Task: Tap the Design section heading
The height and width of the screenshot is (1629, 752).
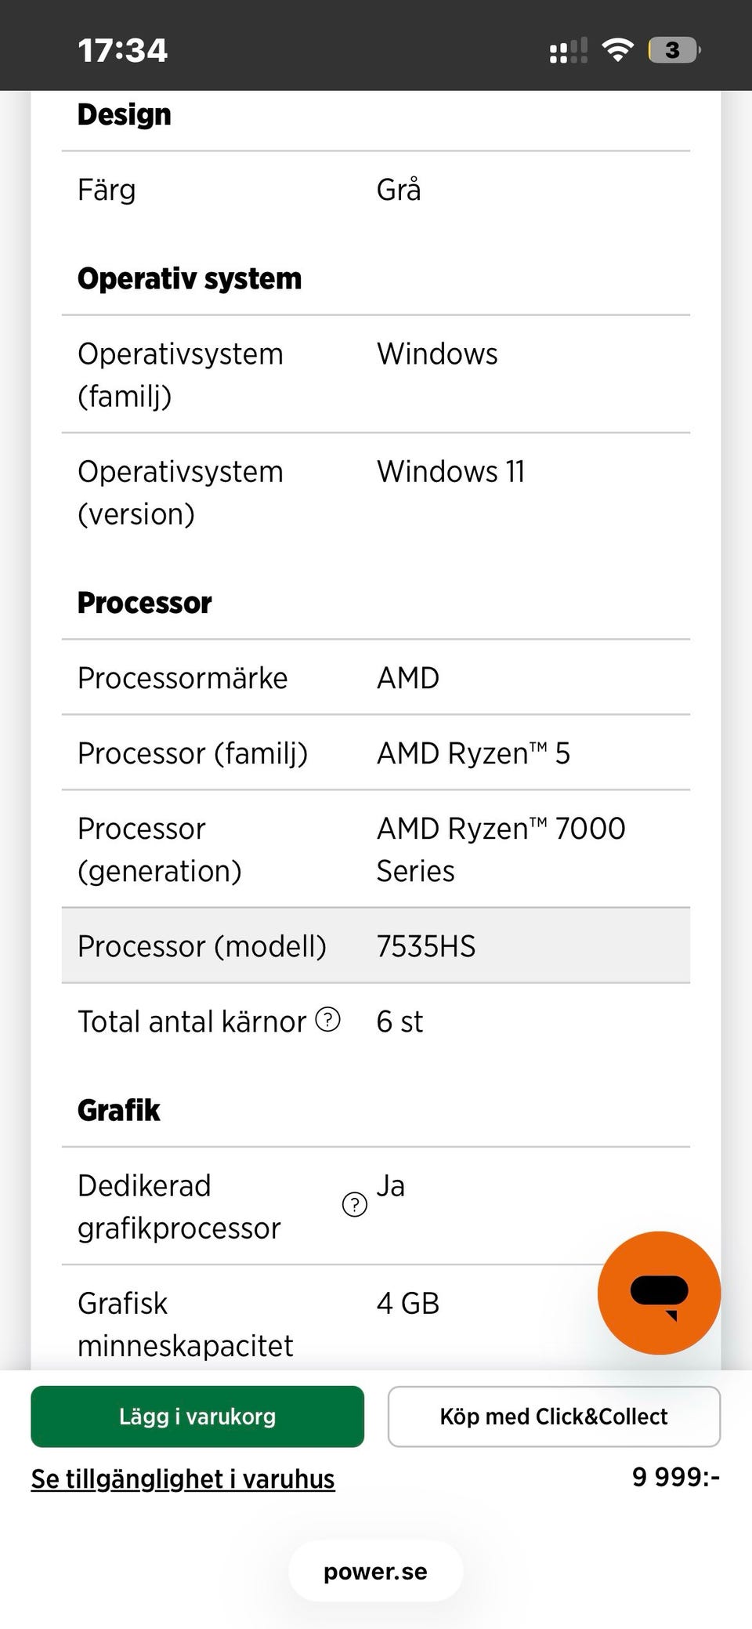Action: (x=124, y=115)
